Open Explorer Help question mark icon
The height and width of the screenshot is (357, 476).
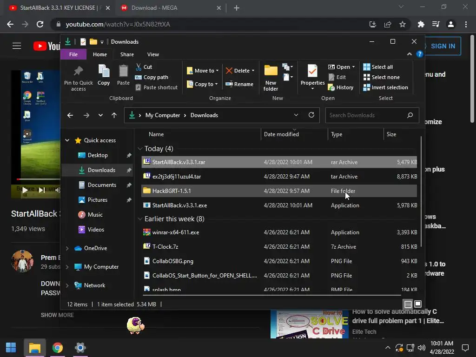tap(420, 54)
